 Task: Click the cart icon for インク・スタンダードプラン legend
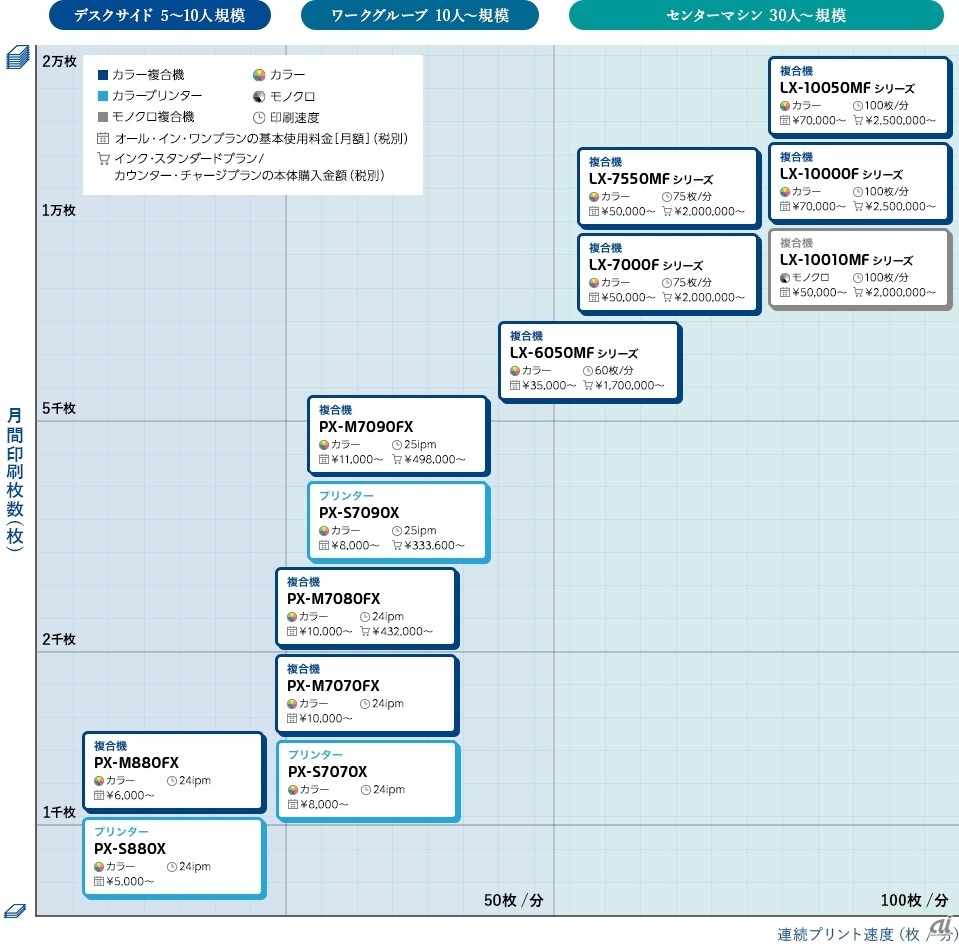(x=103, y=159)
